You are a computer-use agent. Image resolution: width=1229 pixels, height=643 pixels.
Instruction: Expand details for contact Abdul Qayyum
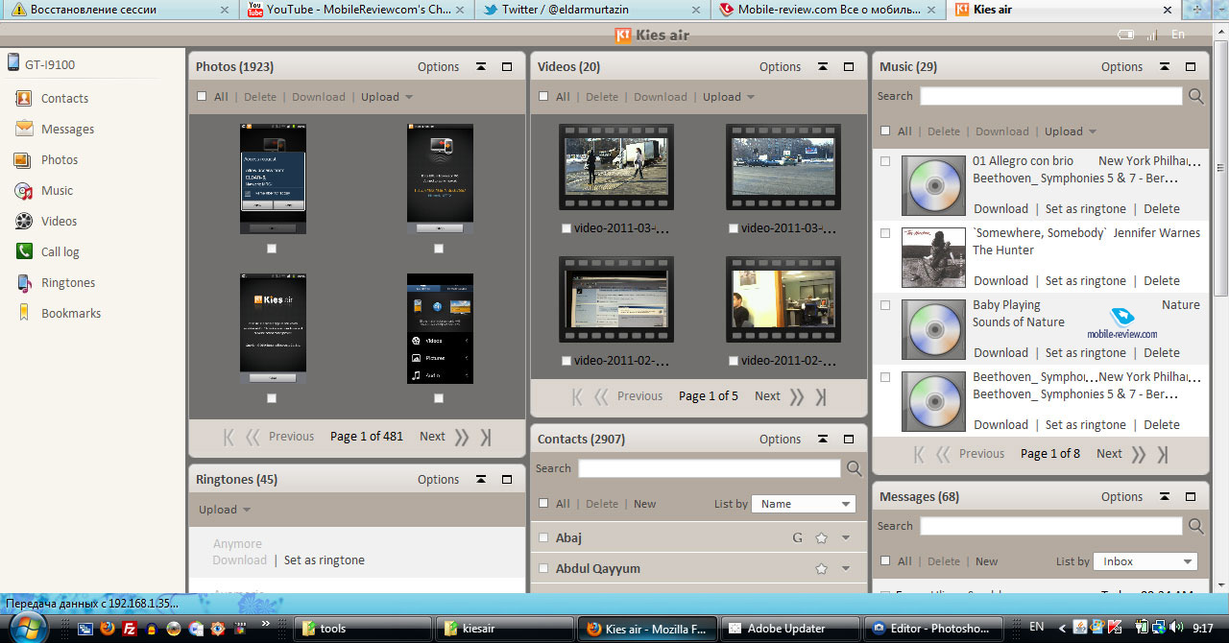(x=846, y=569)
